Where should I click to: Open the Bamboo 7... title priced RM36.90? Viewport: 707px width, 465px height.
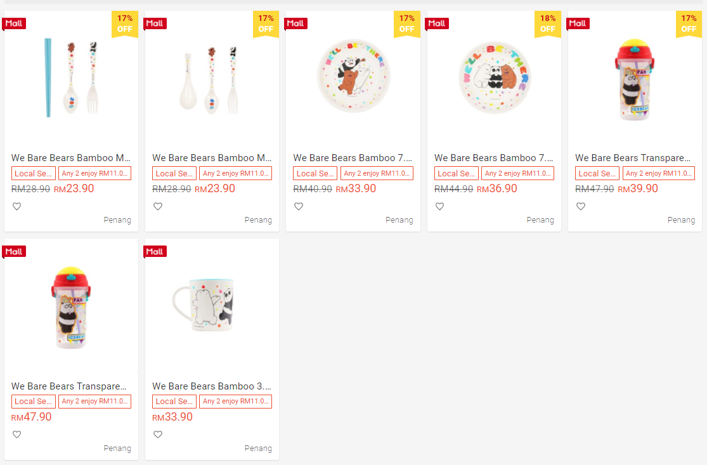coord(493,158)
